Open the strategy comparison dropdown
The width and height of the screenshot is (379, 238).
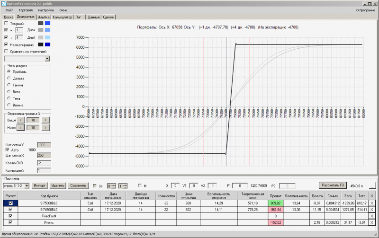tap(47, 59)
